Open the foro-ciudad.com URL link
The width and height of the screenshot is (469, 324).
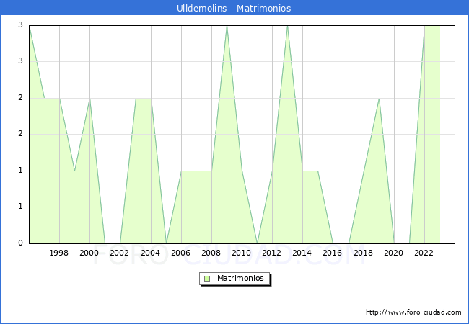pos(413,312)
